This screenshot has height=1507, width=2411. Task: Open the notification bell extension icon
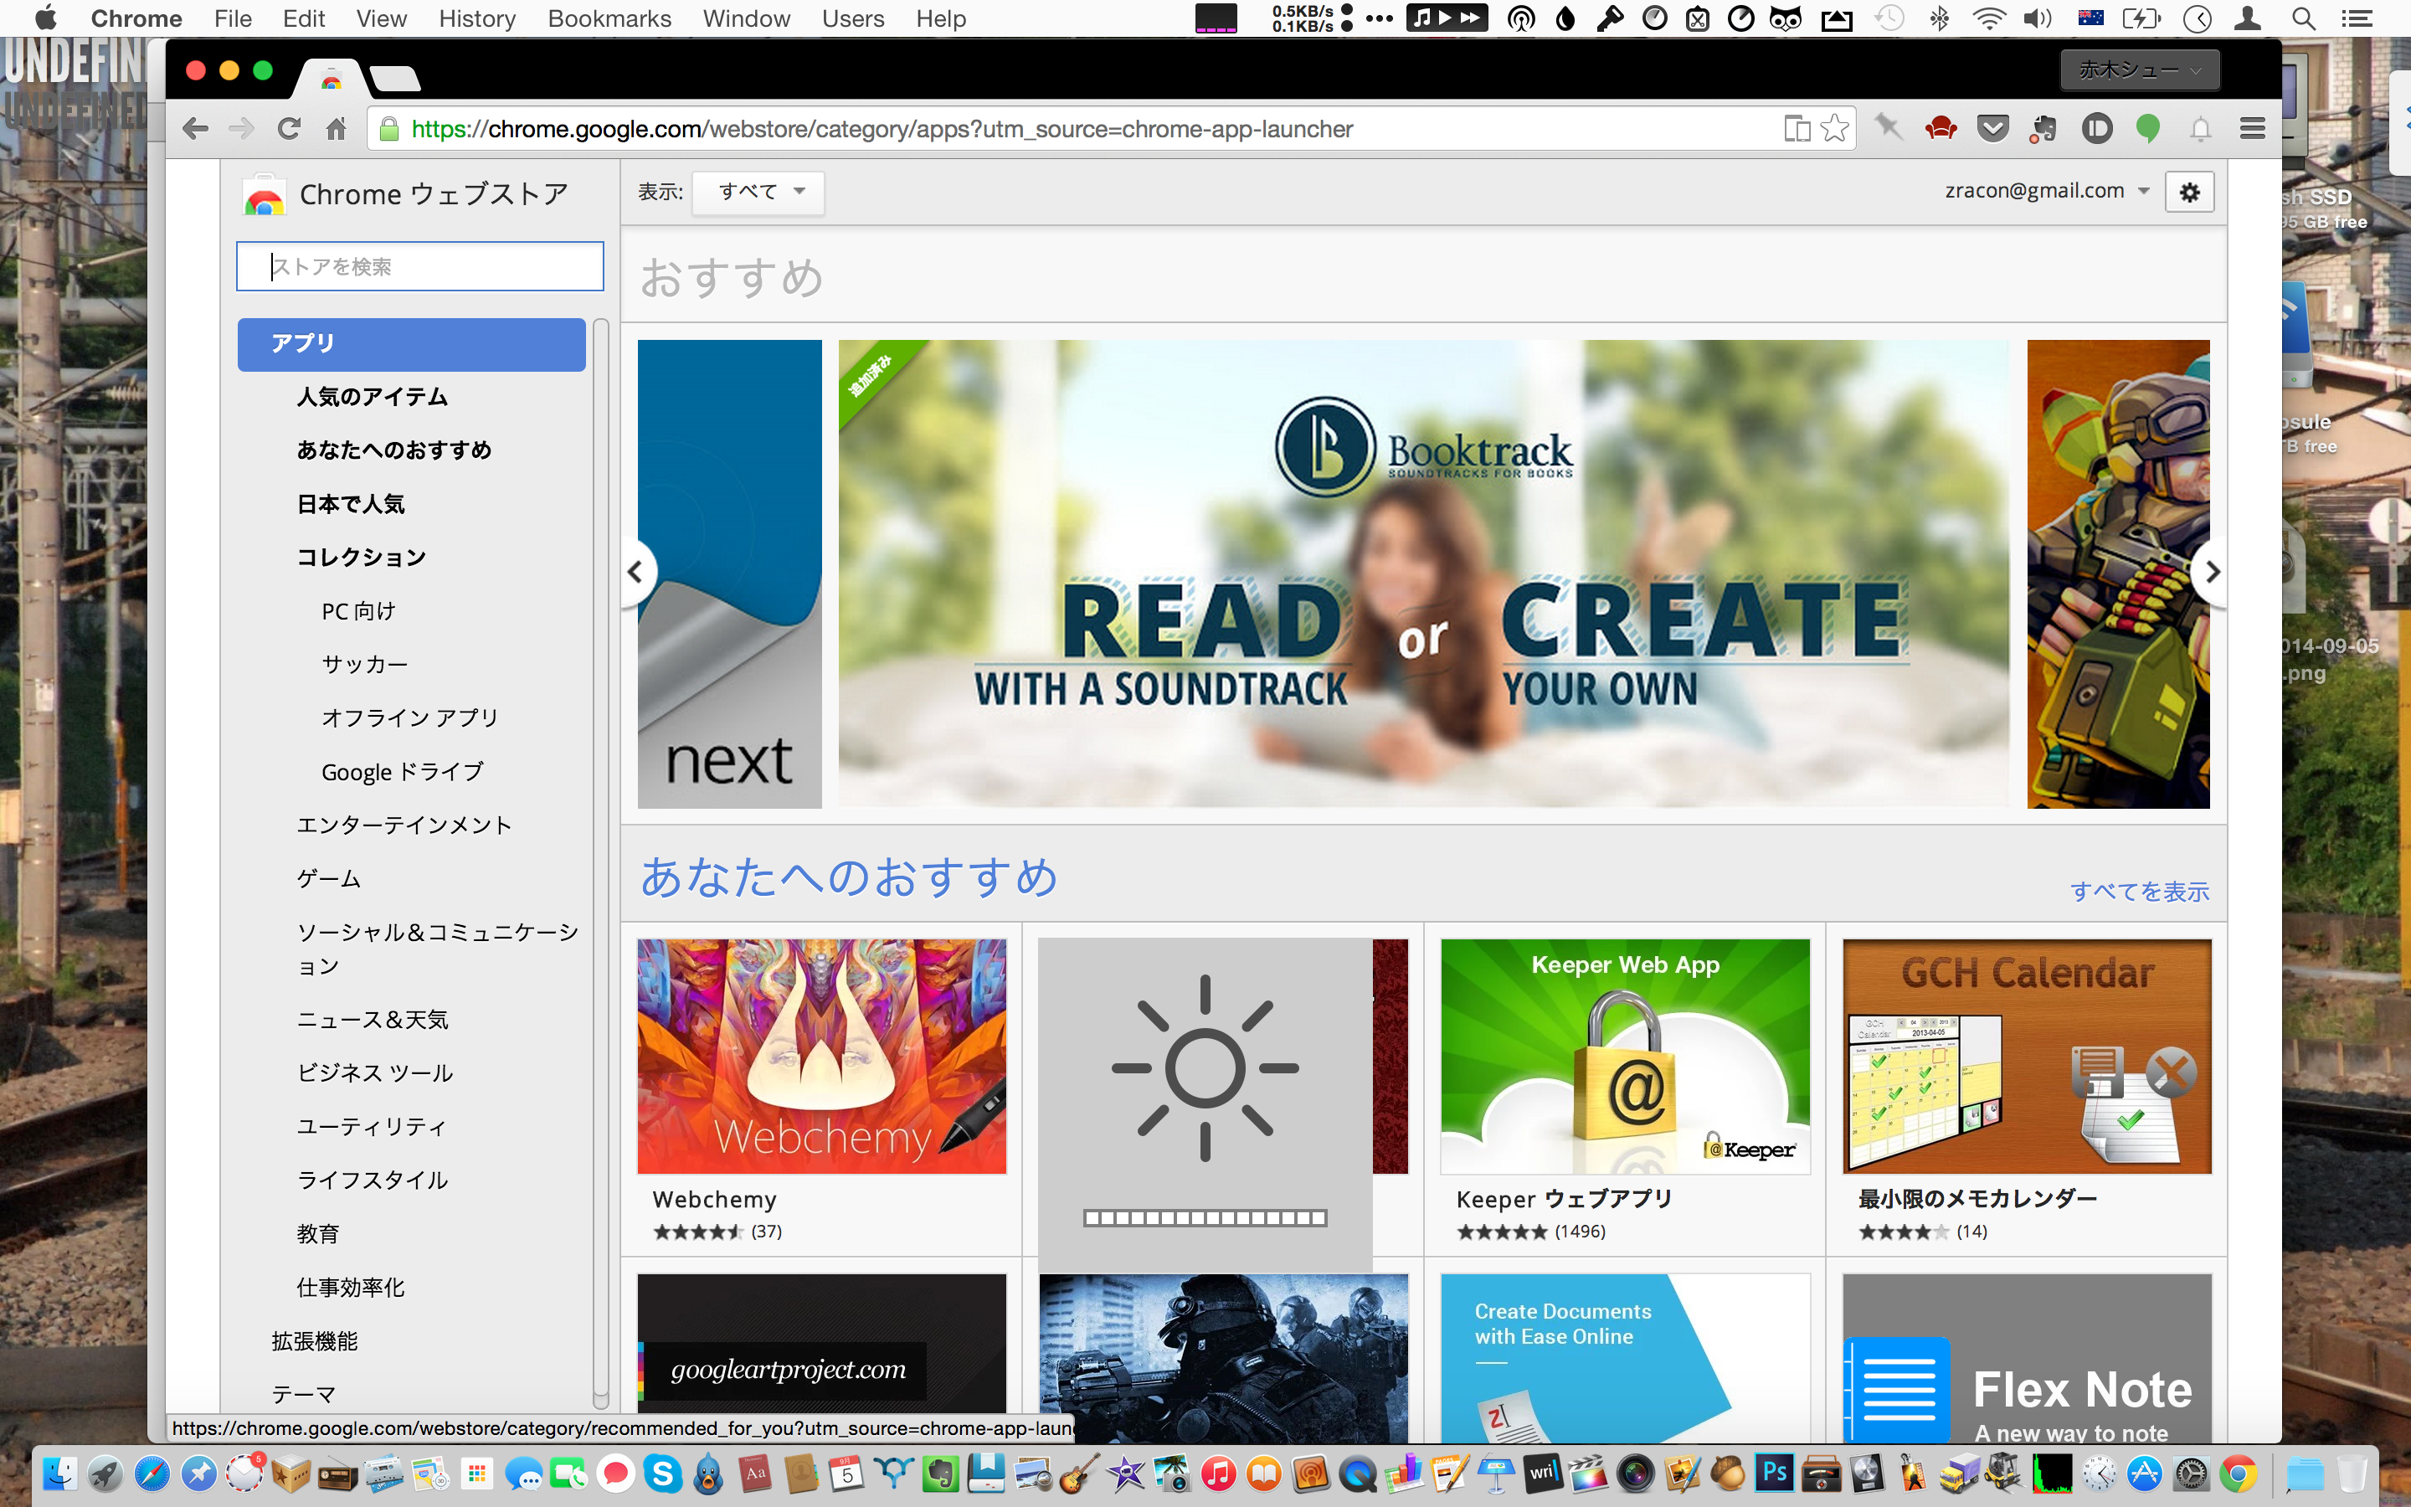tap(2201, 129)
